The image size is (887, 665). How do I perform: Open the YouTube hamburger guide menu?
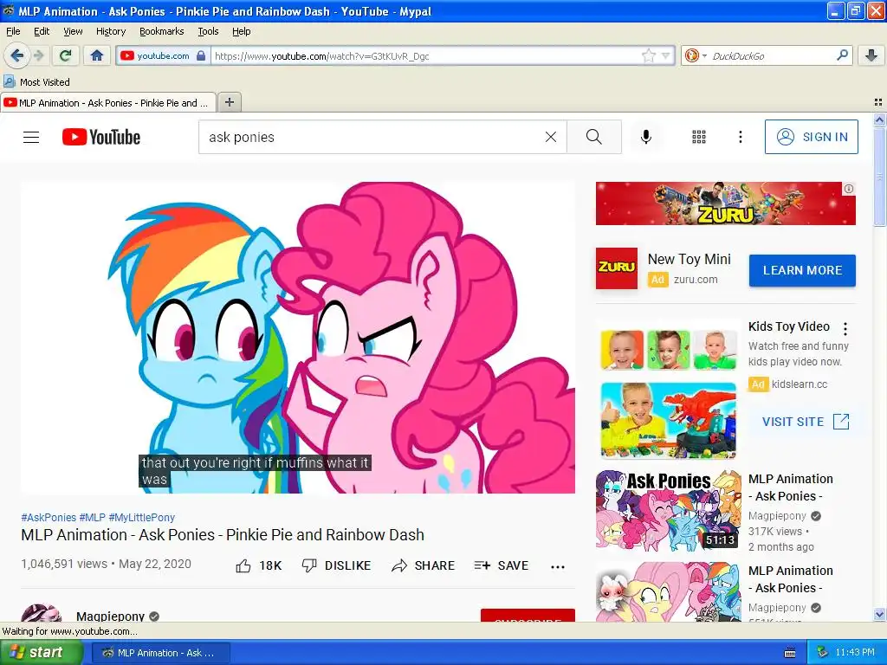coord(31,137)
